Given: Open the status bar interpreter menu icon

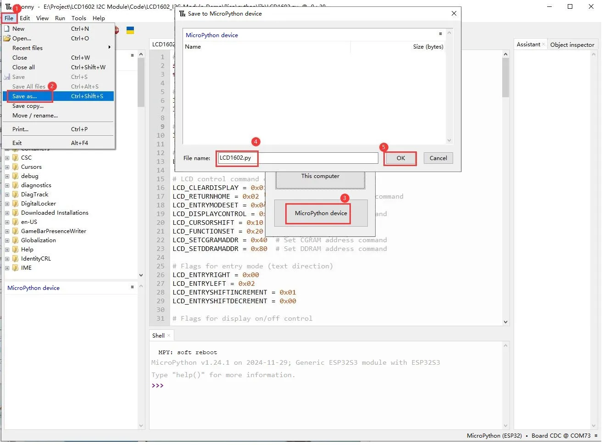Looking at the screenshot, I should point(596,436).
